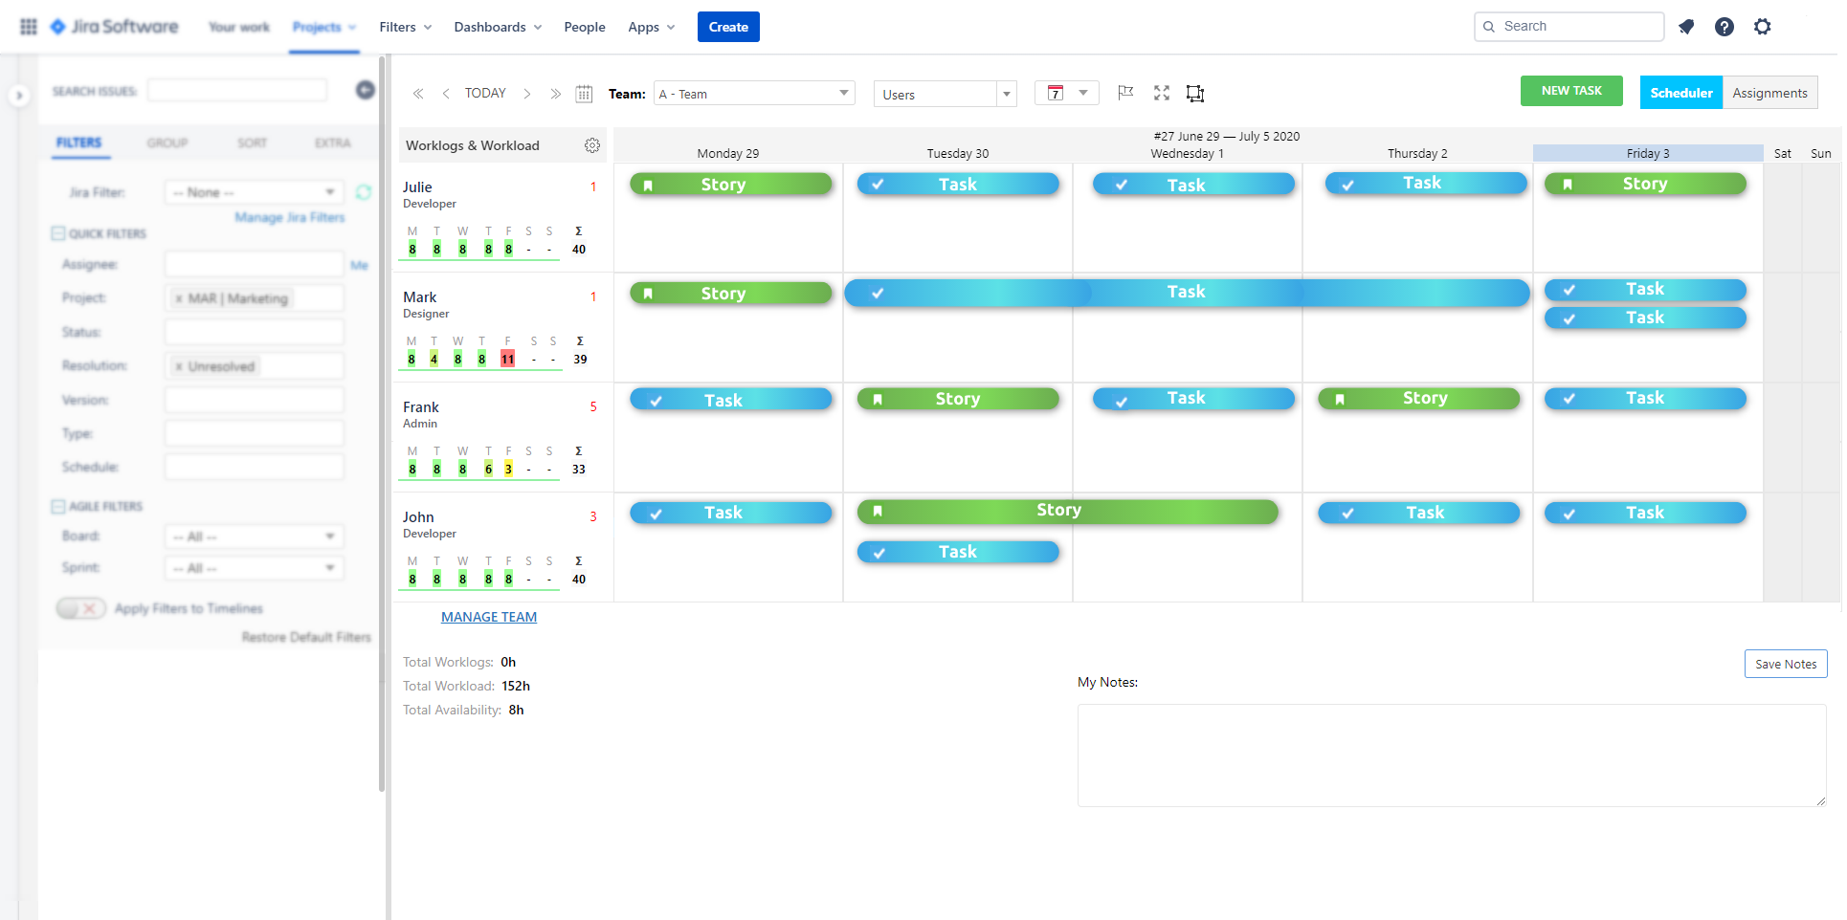Jump back with the double-left arrow
The width and height of the screenshot is (1847, 920).
click(418, 94)
